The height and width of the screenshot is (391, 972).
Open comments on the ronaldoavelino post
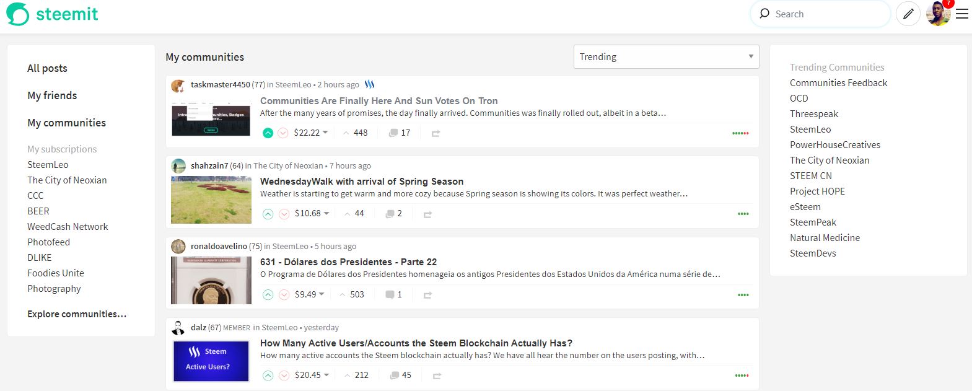(394, 294)
